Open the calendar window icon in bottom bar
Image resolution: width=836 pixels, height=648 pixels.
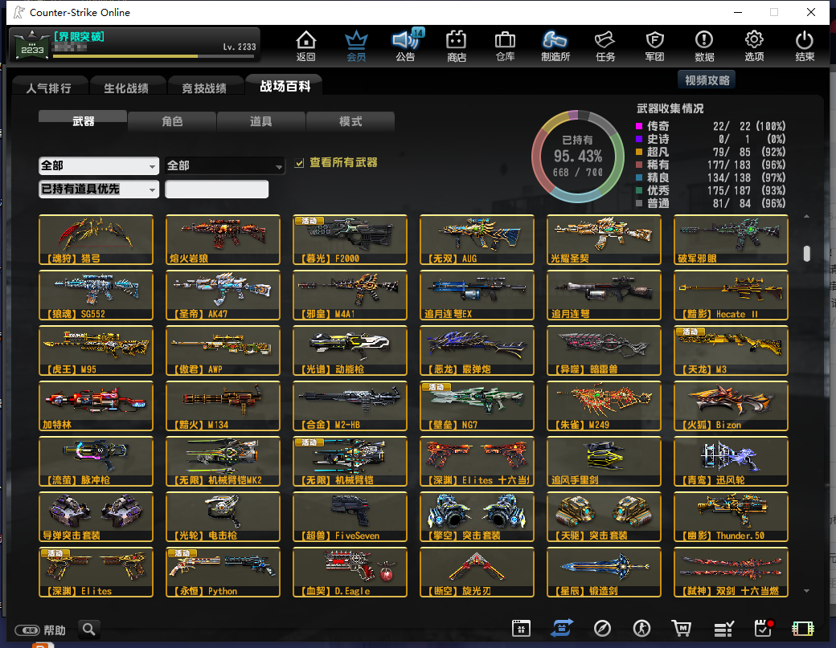click(521, 628)
